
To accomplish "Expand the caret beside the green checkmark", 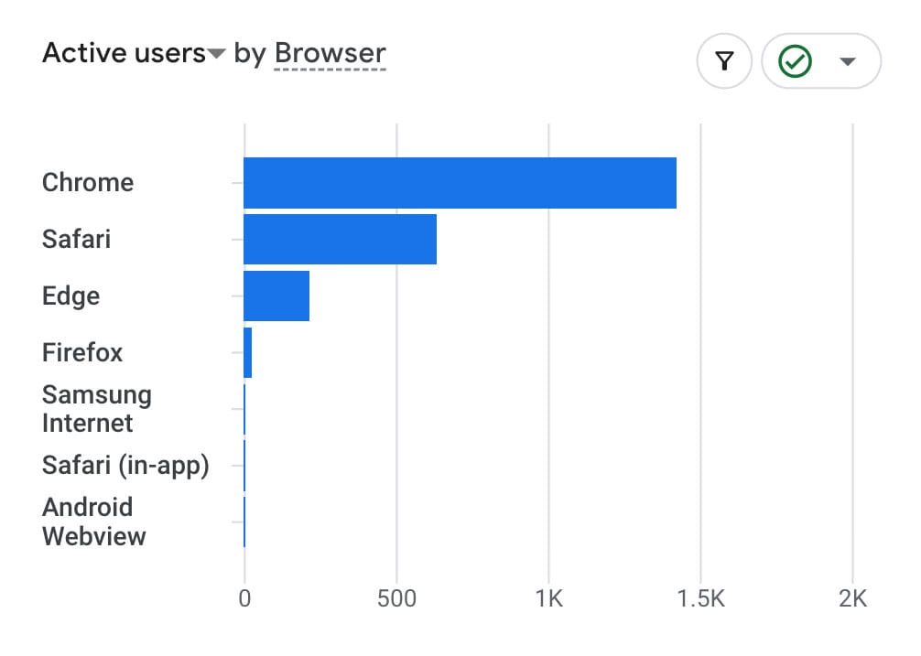I will 848,62.
